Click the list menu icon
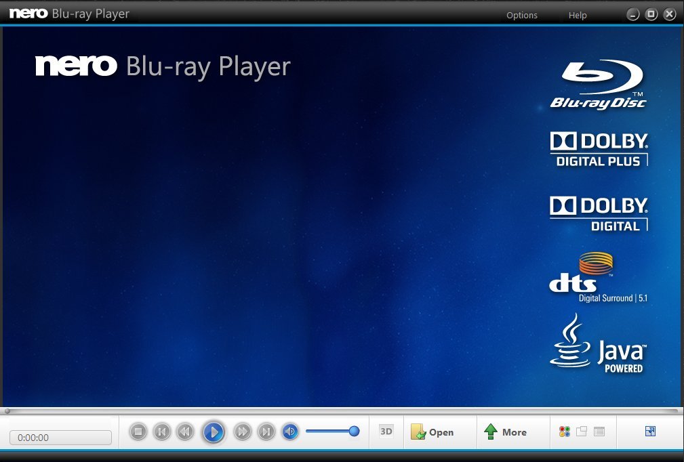Screen dimensions: 684x462 599,432
